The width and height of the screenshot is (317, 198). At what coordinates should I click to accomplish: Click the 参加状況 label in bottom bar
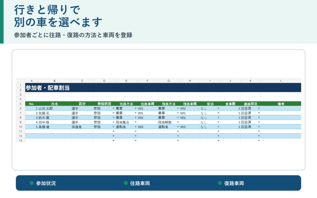click(46, 183)
